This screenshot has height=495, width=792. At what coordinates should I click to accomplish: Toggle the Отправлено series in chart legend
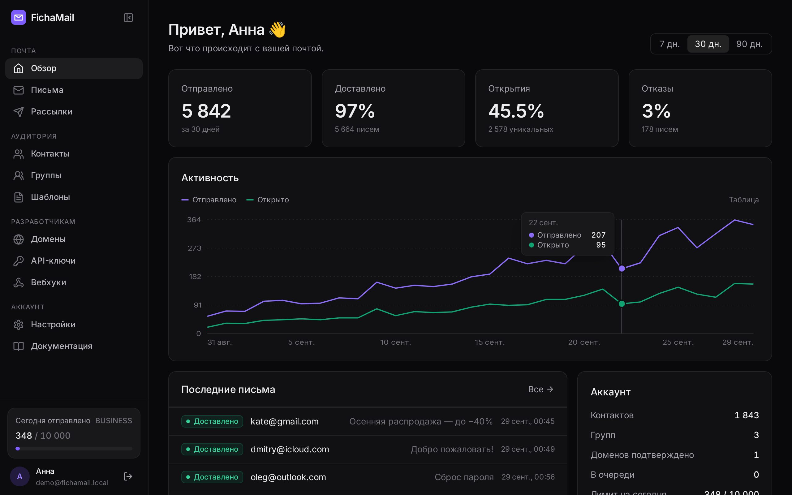pos(209,200)
